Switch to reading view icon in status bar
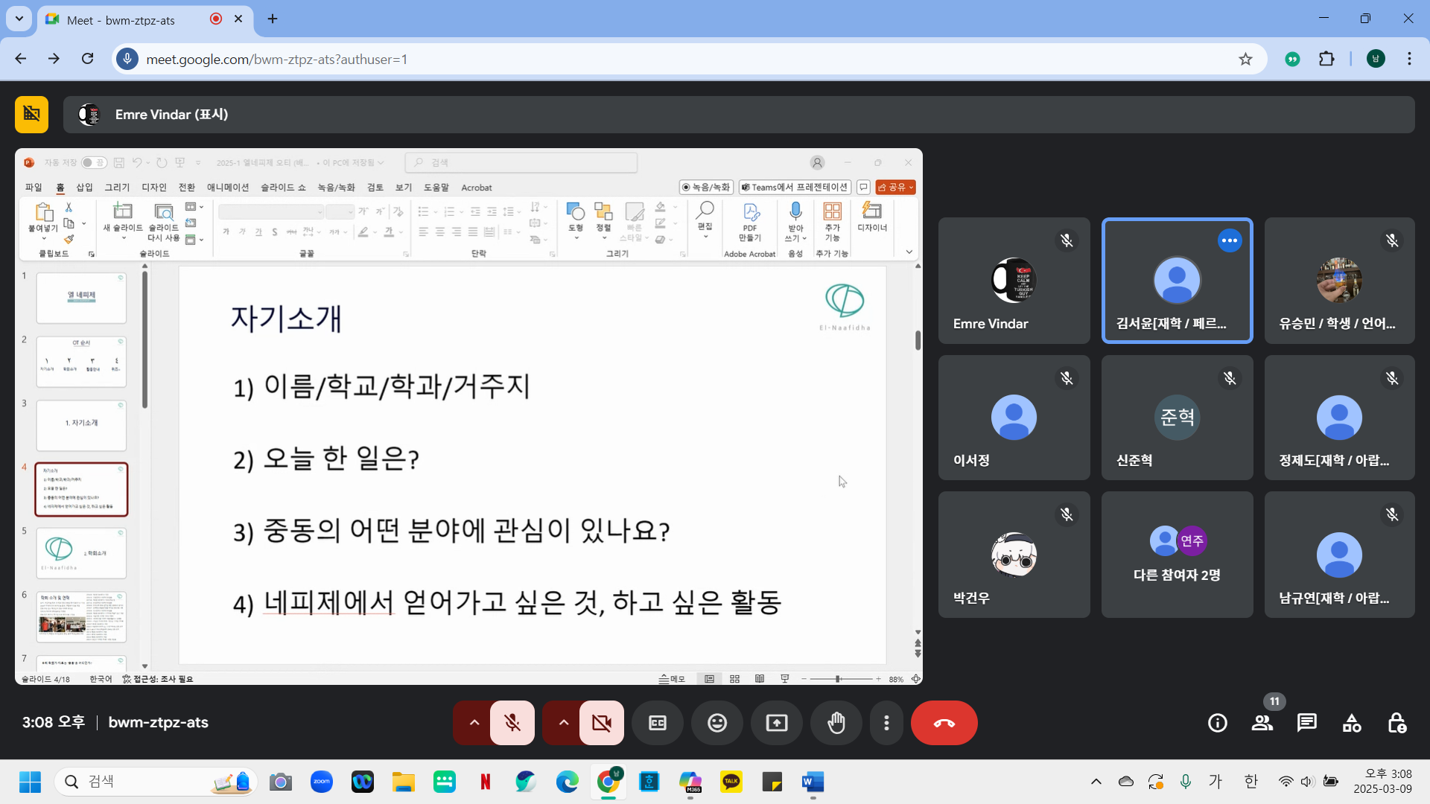The width and height of the screenshot is (1430, 804). click(x=760, y=679)
